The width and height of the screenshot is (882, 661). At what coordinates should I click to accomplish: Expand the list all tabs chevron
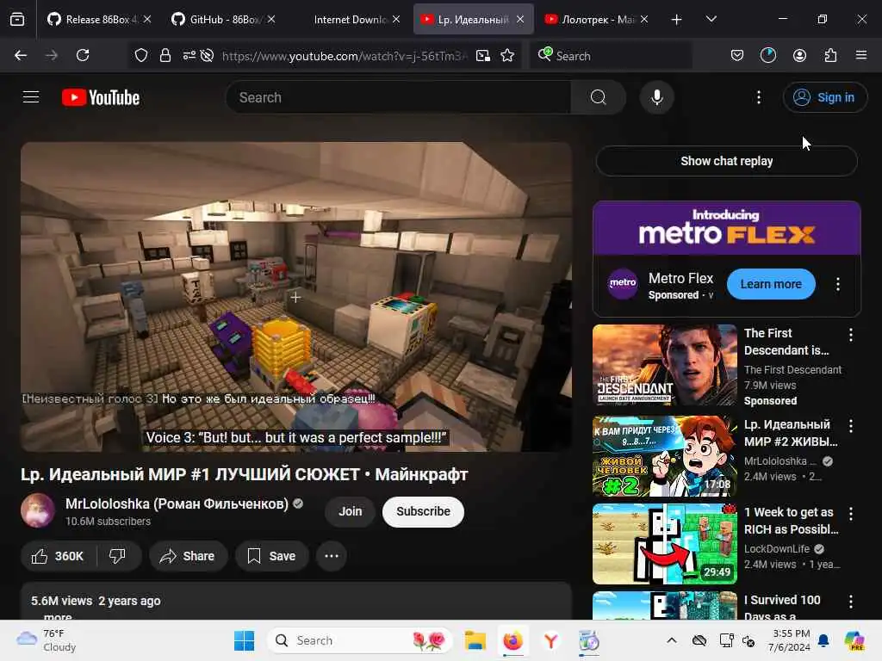click(x=711, y=19)
